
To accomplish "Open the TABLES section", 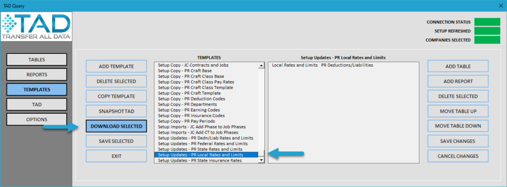I will [x=37, y=59].
